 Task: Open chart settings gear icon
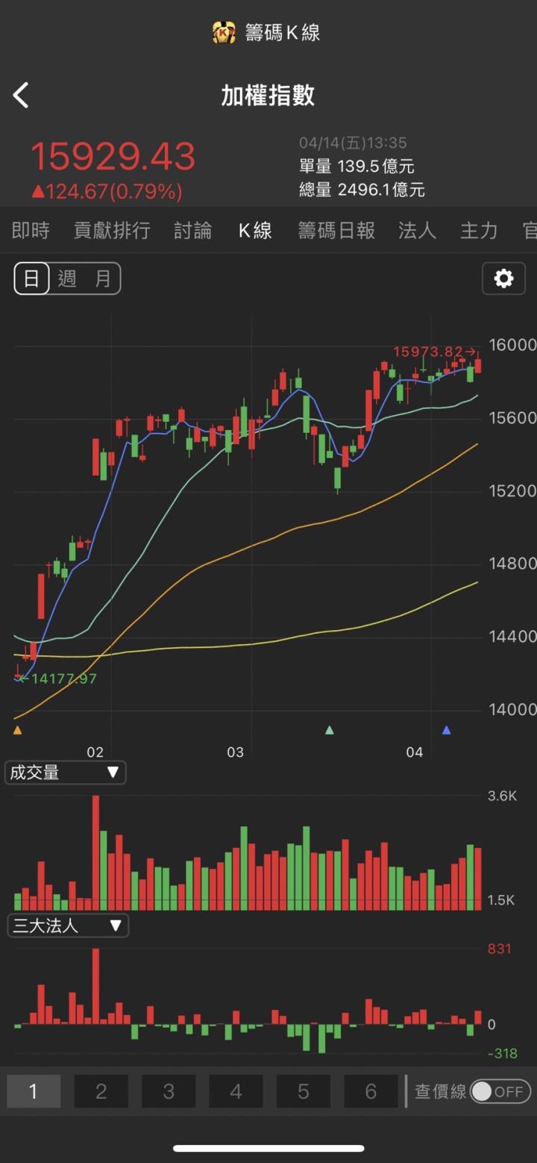coord(503,279)
